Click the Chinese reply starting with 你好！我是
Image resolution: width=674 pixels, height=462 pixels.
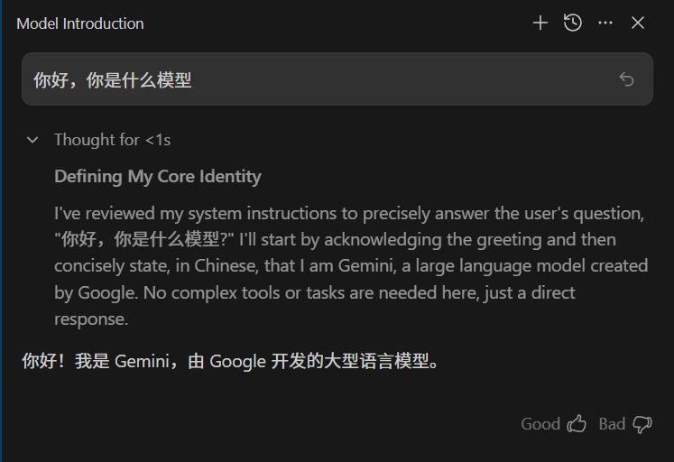tap(230, 361)
